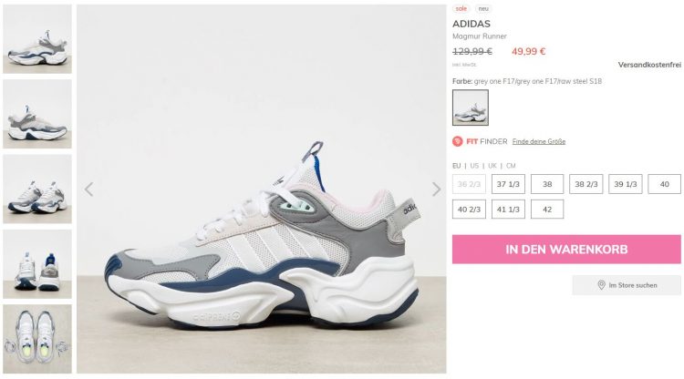Show the next product image with right arrow

[x=436, y=189]
